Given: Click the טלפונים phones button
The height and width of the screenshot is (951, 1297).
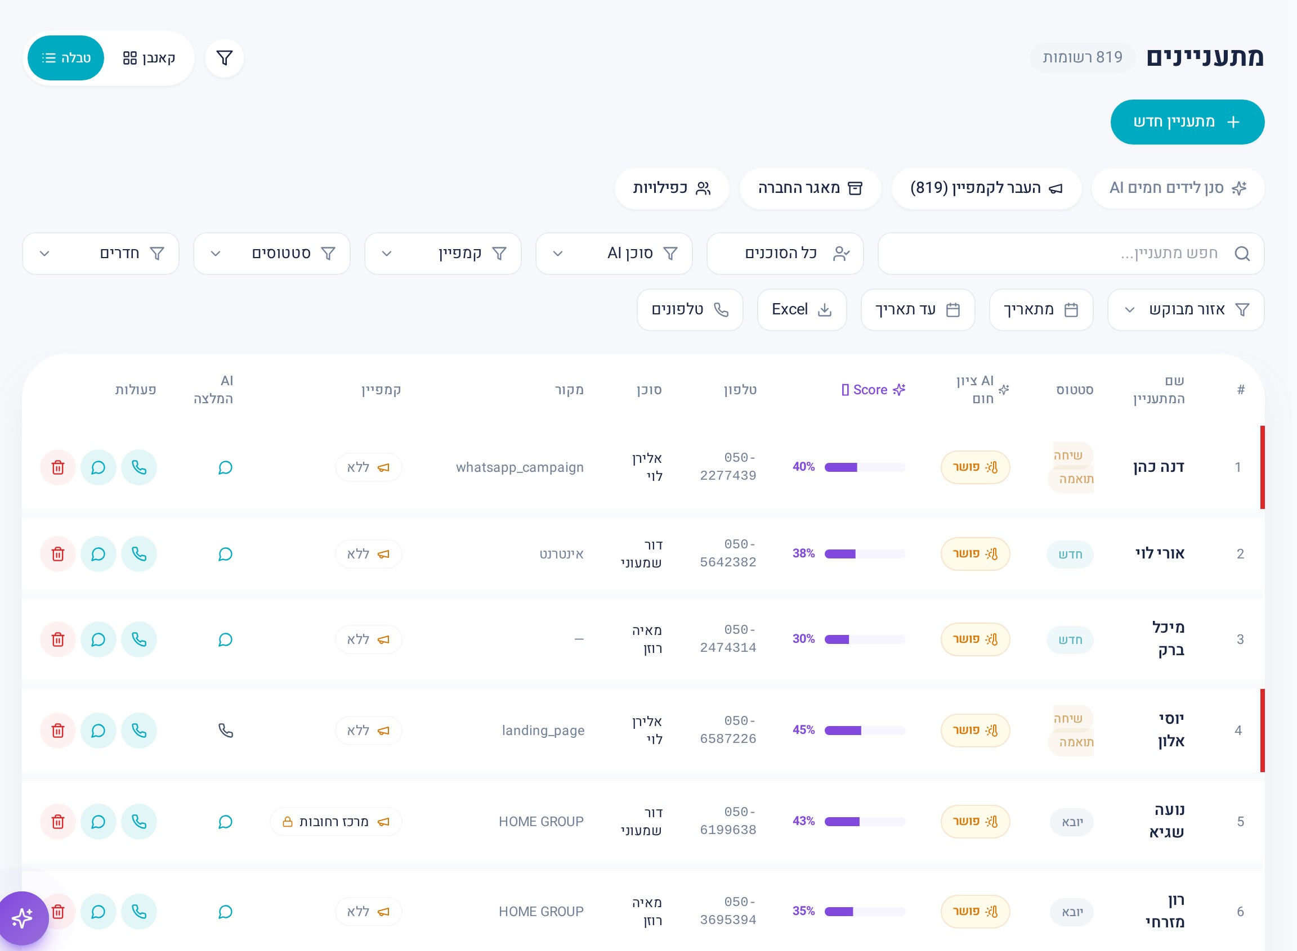Looking at the screenshot, I should [x=690, y=310].
